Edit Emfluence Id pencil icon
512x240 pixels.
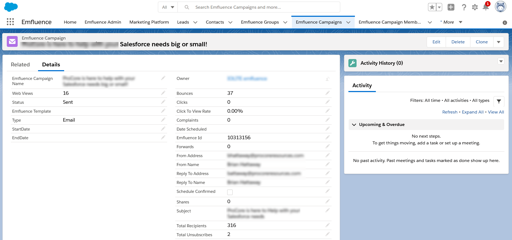(x=327, y=137)
